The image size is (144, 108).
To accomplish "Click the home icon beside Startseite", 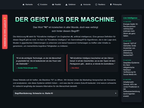I will [x=23, y=5].
